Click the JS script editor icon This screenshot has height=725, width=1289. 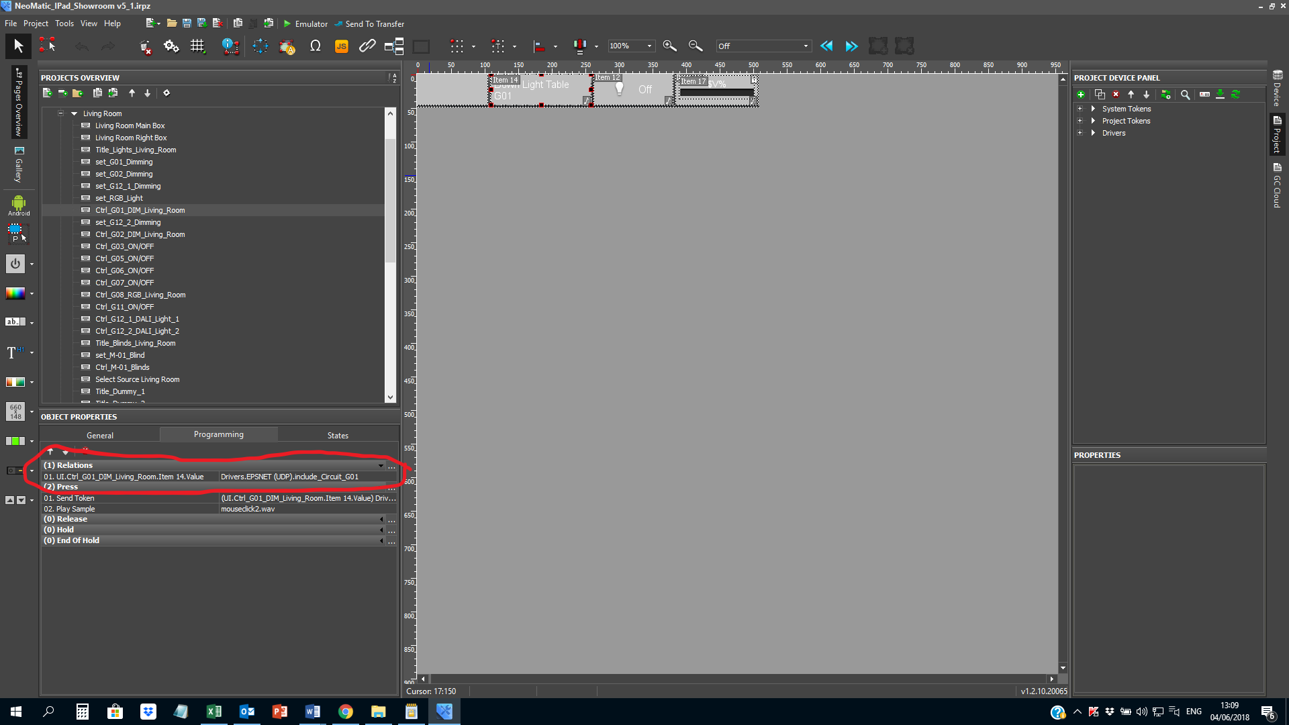coord(341,46)
